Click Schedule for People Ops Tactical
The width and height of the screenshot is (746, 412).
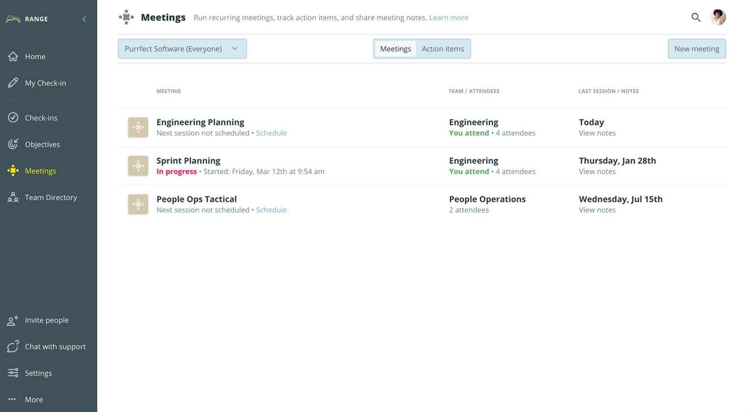tap(271, 210)
